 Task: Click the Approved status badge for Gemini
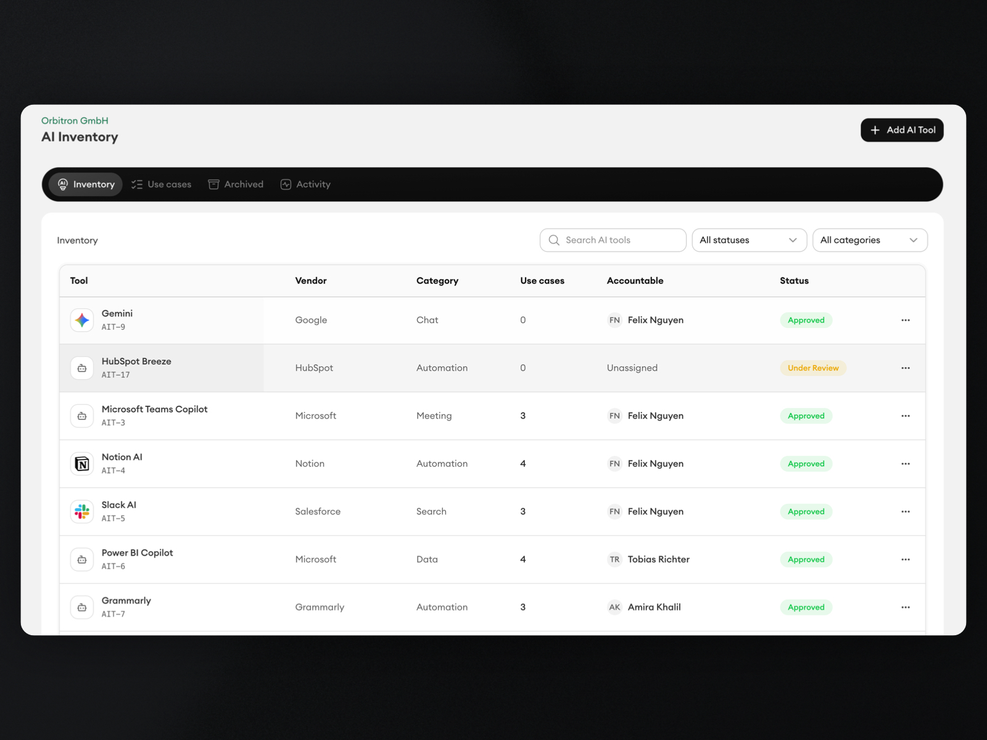coord(806,320)
